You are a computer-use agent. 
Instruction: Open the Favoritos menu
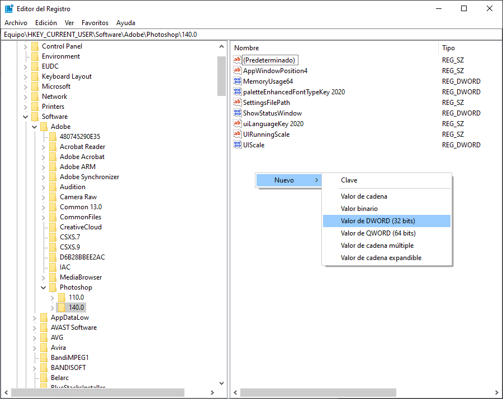[x=95, y=23]
